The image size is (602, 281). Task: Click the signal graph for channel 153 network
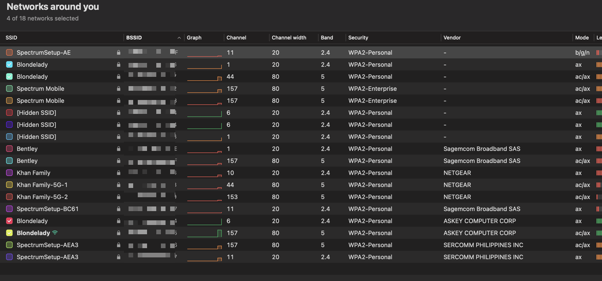(204, 197)
